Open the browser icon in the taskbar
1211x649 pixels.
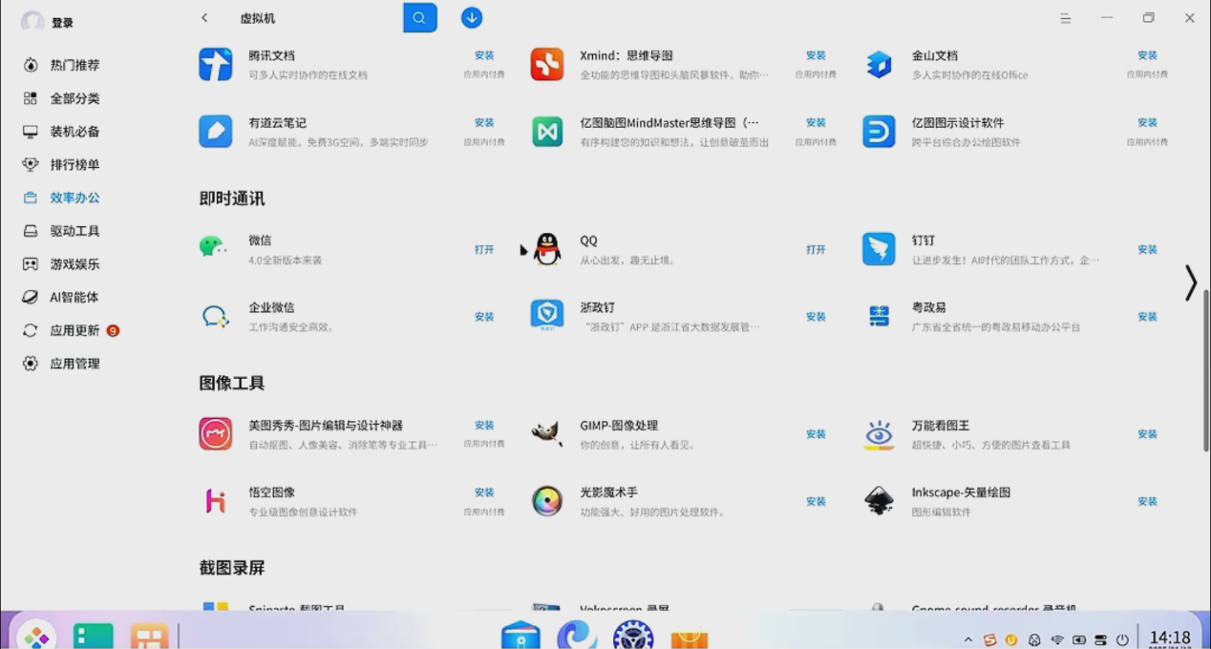577,636
